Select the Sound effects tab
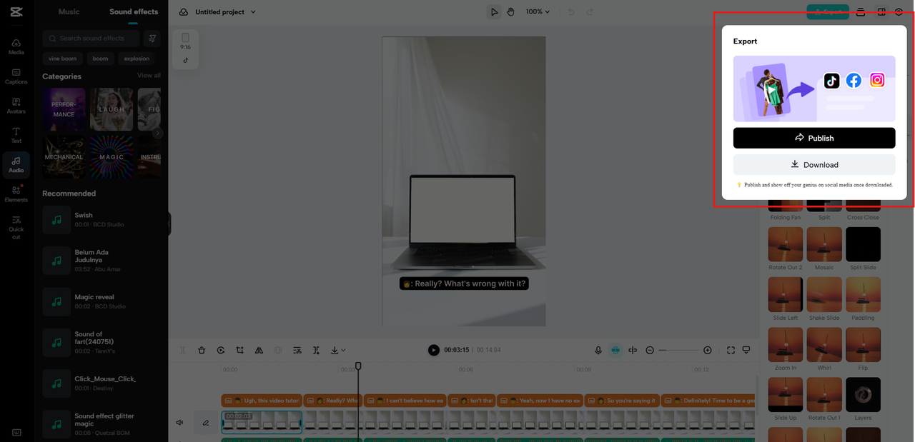This screenshot has width=915, height=442. point(134,12)
